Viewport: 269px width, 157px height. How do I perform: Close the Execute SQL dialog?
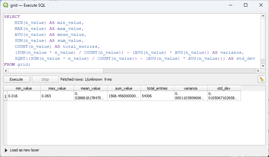[261, 5]
